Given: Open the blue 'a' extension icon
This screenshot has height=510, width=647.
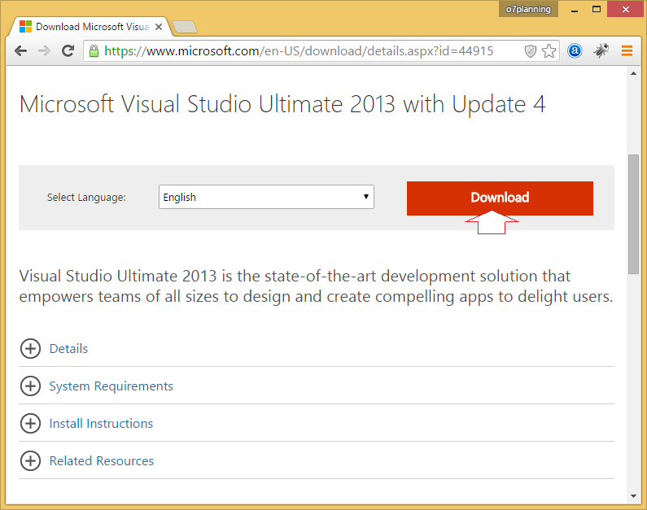Looking at the screenshot, I should (575, 50).
